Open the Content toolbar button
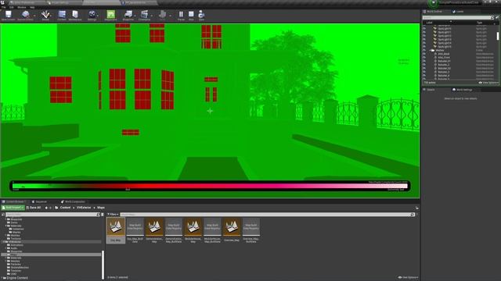The height and width of the screenshot is (281, 501). coord(62,14)
